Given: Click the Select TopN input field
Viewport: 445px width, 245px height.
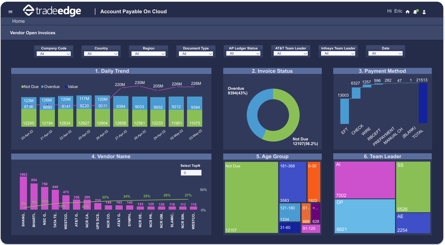Looking at the screenshot, I should tap(191, 173).
